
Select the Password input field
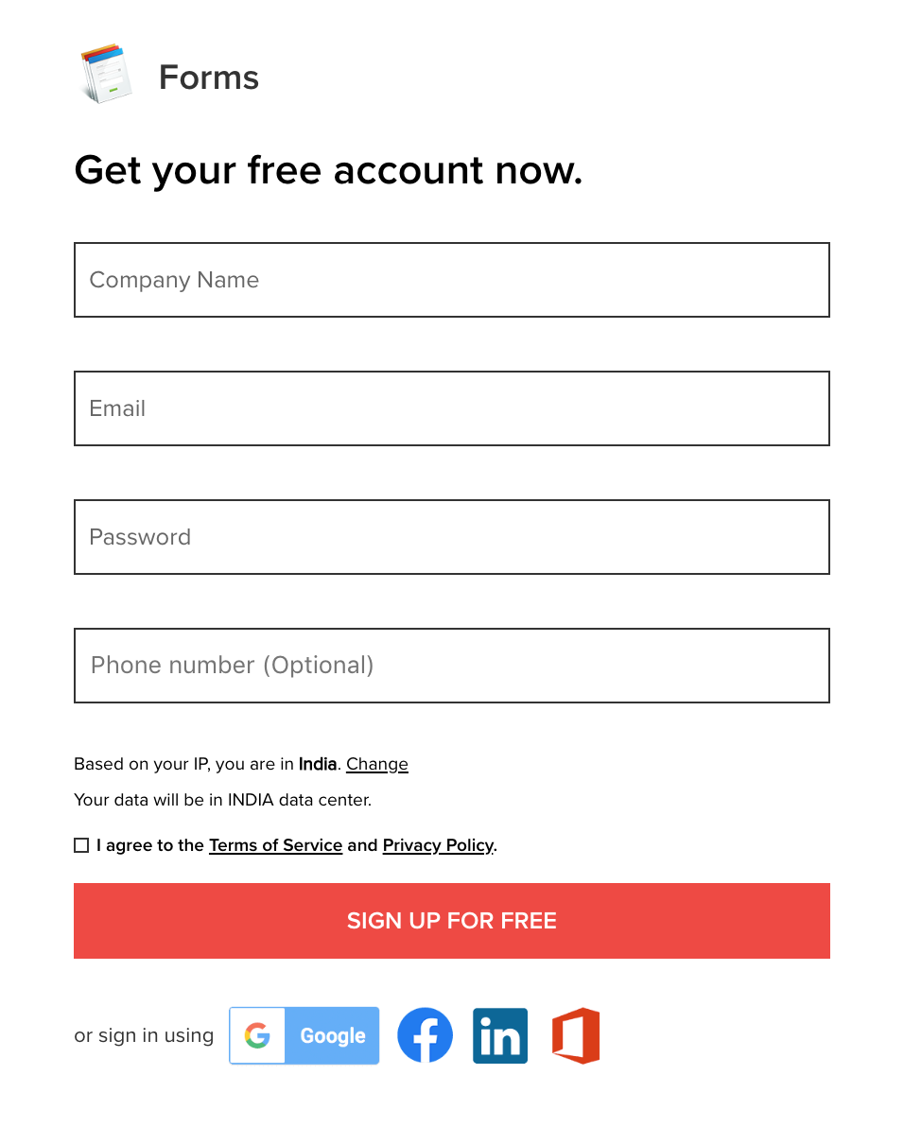[452, 537]
